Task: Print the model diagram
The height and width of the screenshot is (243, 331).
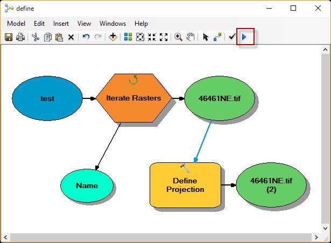Action: click(20, 37)
